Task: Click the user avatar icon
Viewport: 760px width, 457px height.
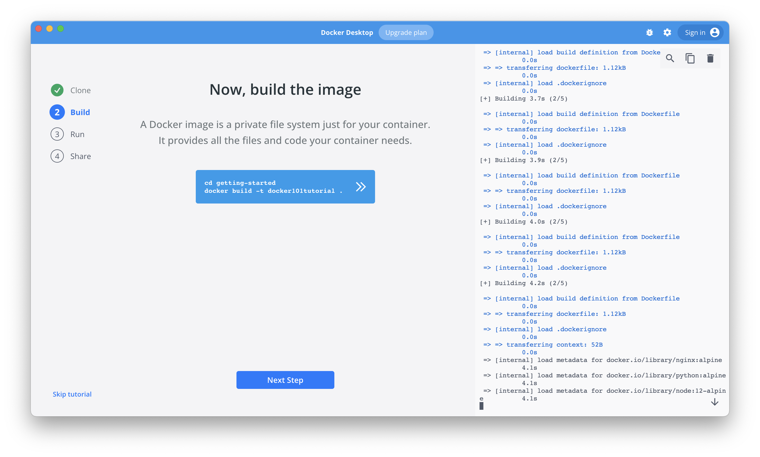Action: (714, 32)
